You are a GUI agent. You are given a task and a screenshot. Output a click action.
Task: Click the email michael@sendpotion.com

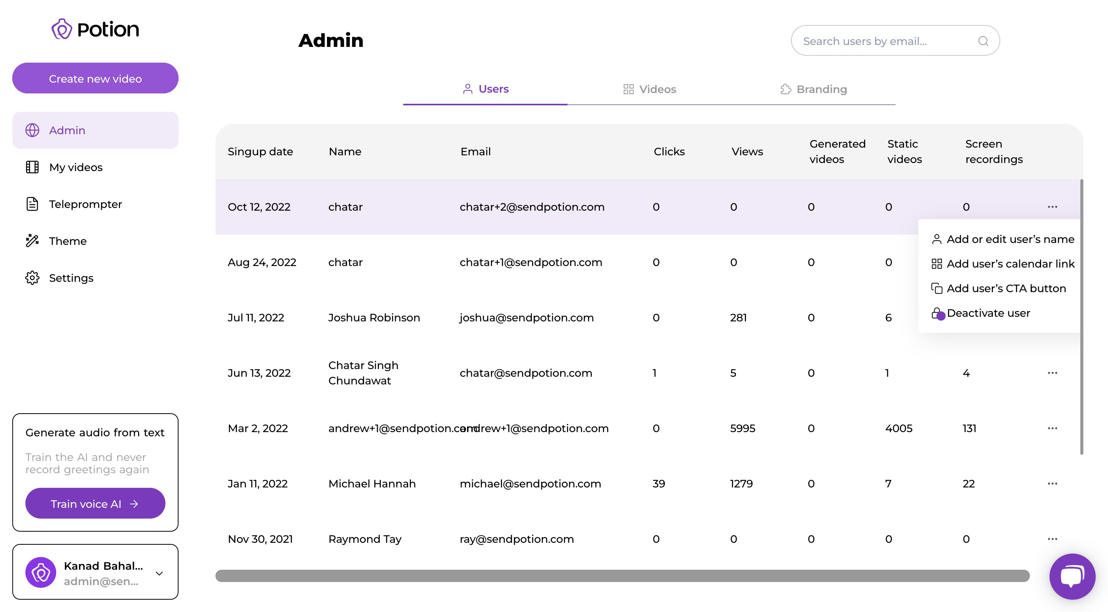[x=531, y=484]
